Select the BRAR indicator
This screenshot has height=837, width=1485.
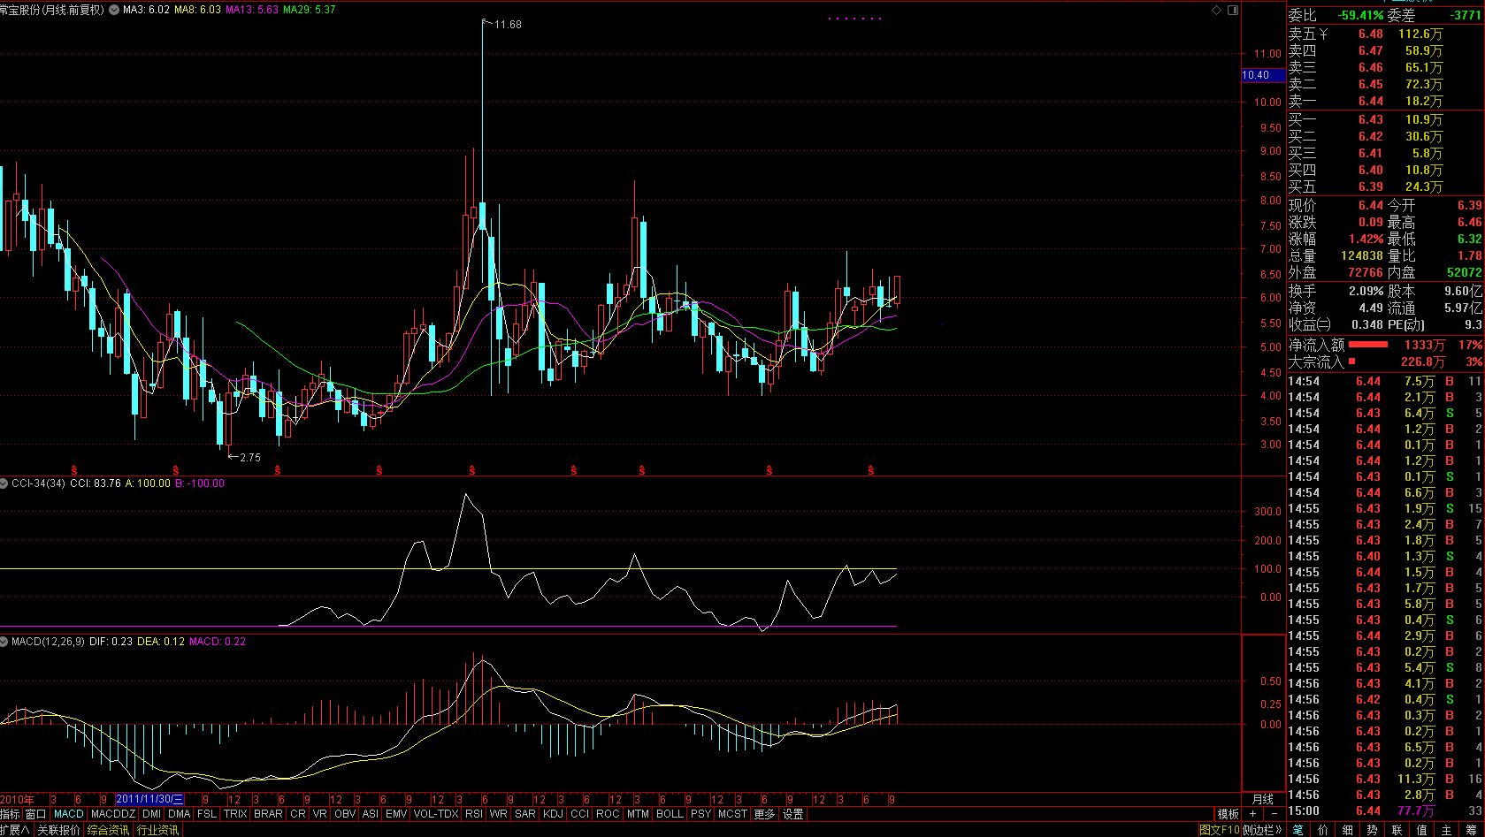[269, 814]
